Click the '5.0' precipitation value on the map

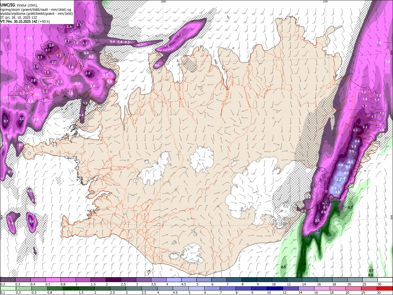click(x=334, y=188)
